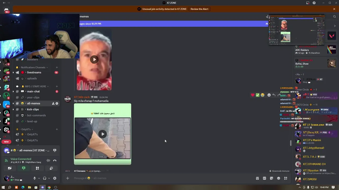This screenshot has height=190, width=339.
Task: React with heart emoji
Action: [x=253, y=95]
